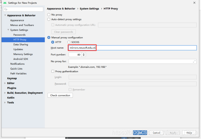This screenshot has width=201, height=139.
Task: Select Auto-detect proxy settings radio button
Action: pos(49,19)
